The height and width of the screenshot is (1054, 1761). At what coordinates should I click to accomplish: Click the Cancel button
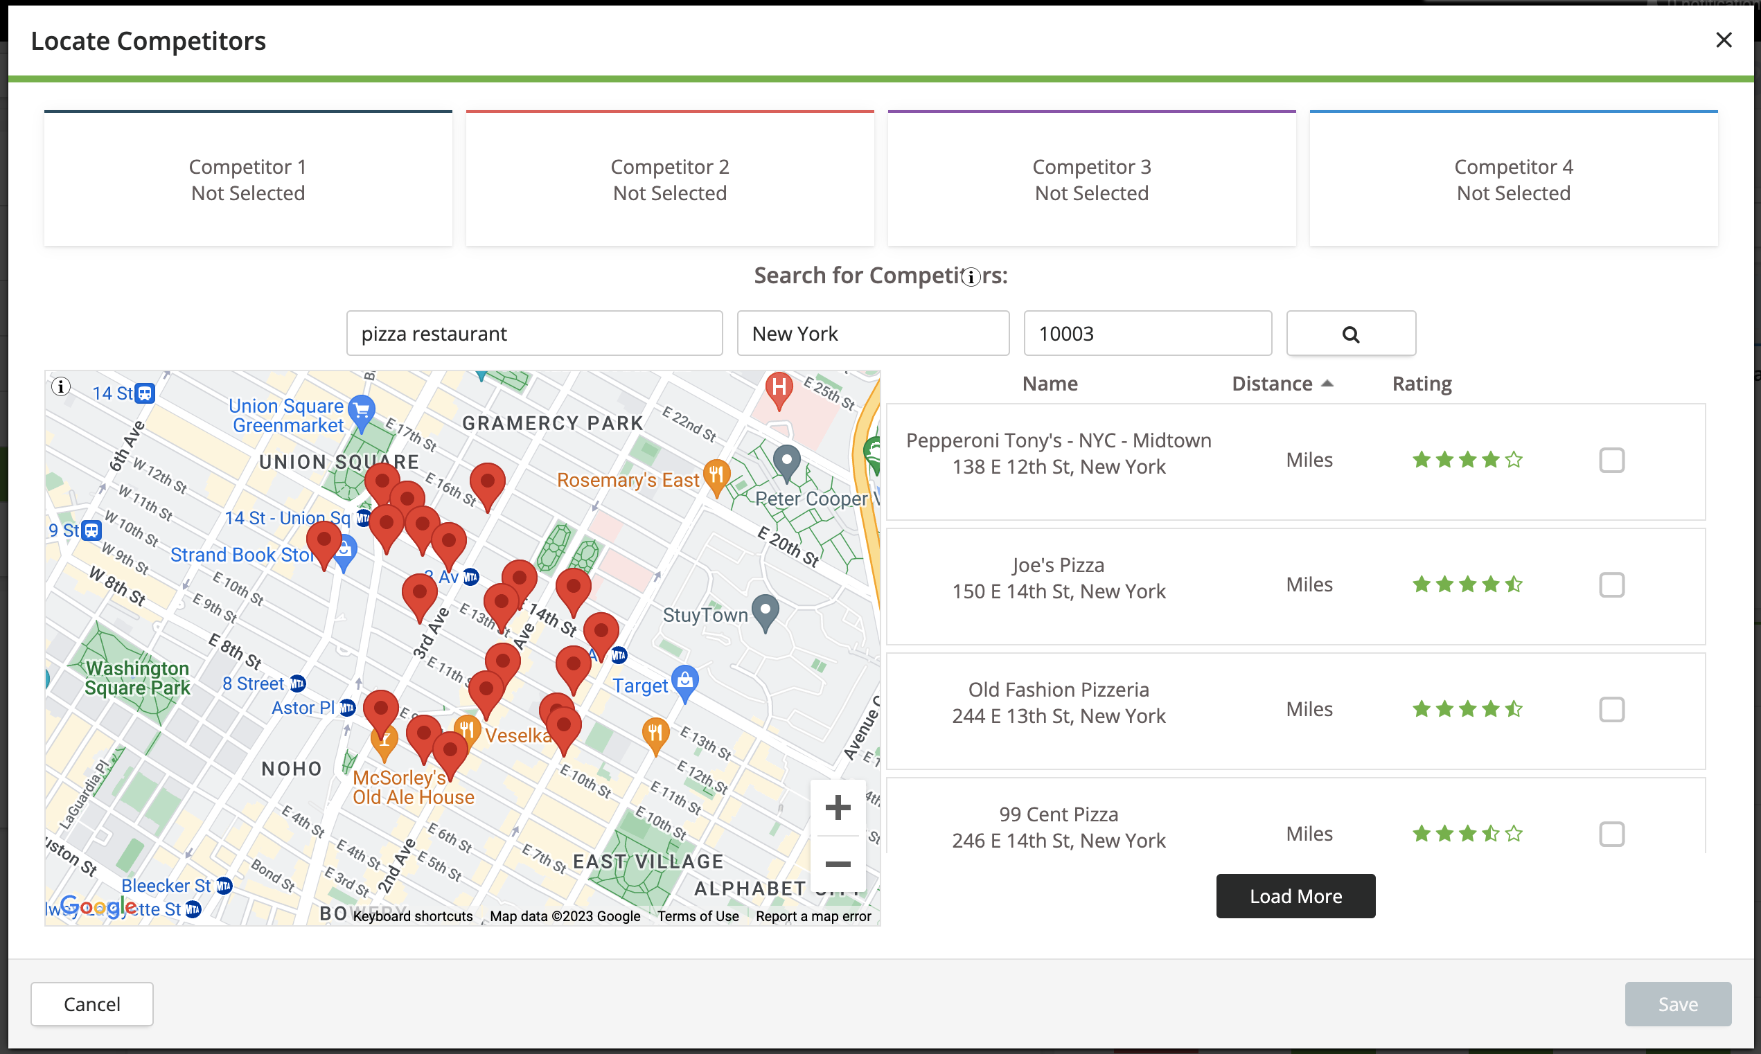click(91, 1003)
